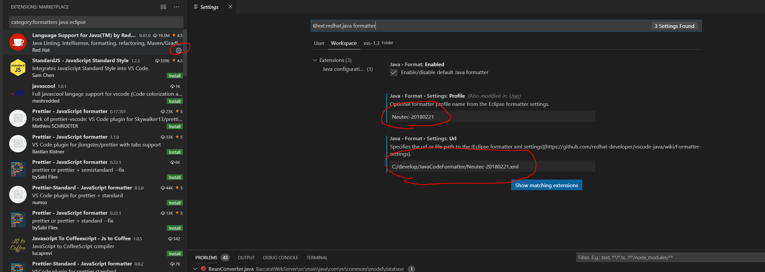This screenshot has width=765, height=272.
Task: Click the Bastian Kistner Prettier extension icon
Action: (x=18, y=144)
